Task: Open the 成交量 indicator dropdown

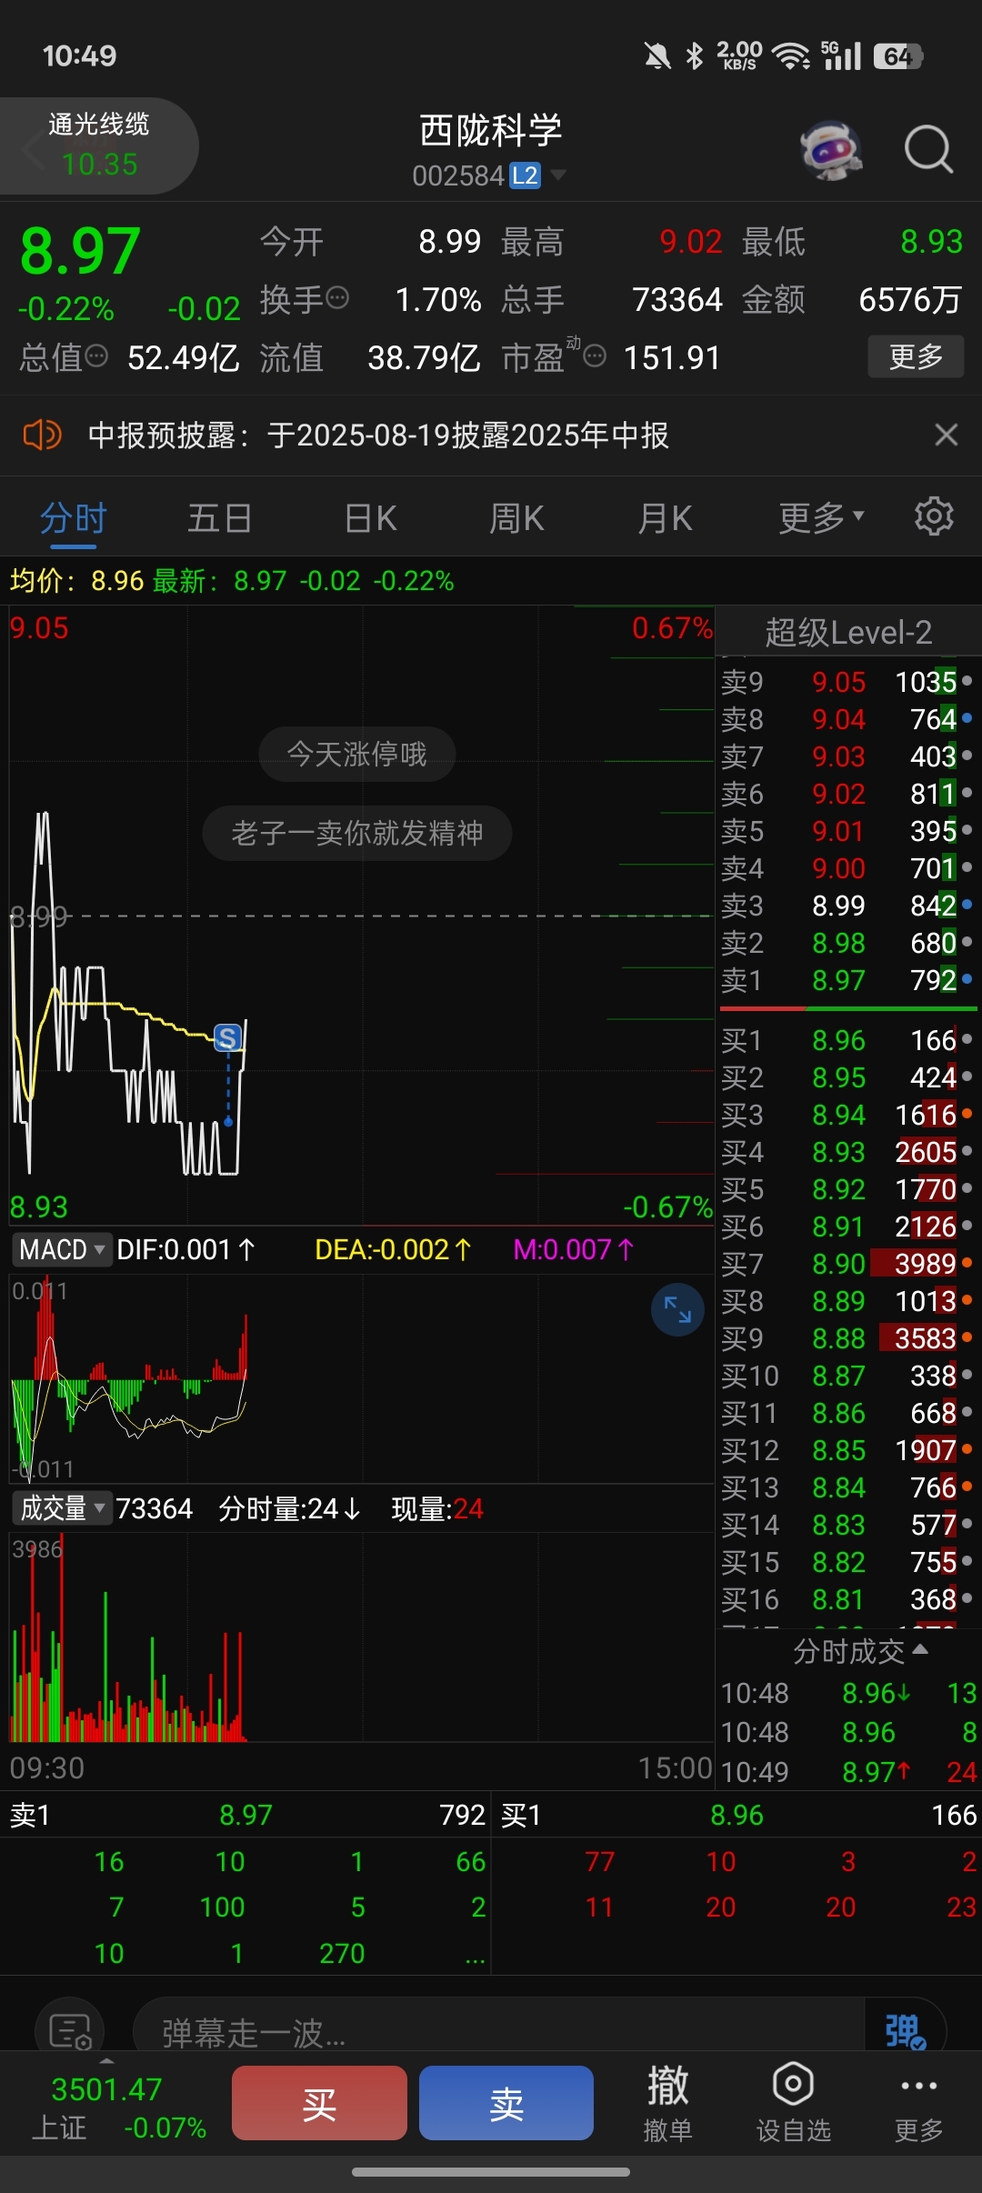Action: (x=61, y=1508)
